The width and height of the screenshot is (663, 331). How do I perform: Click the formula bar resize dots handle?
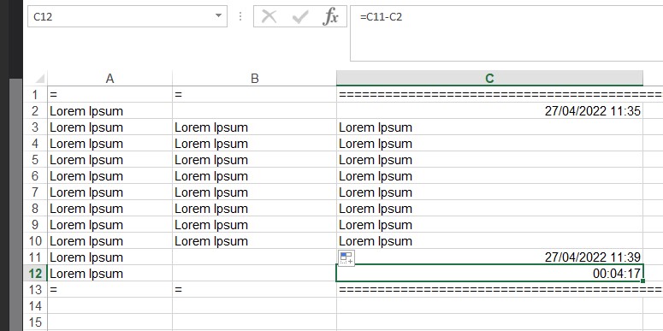tap(240, 16)
